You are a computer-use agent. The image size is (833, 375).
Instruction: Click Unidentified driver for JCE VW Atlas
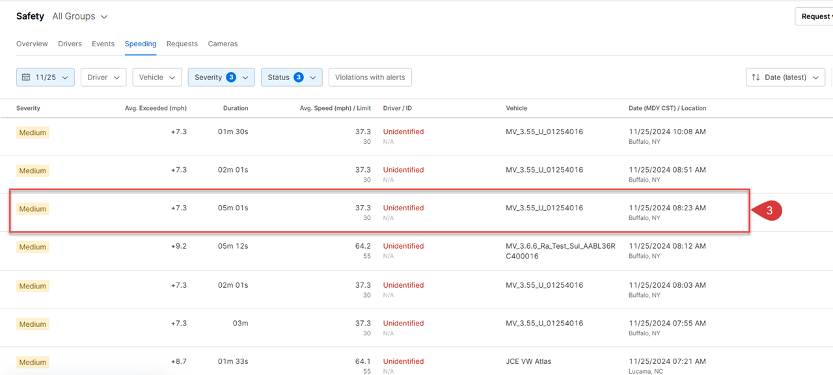click(403, 361)
